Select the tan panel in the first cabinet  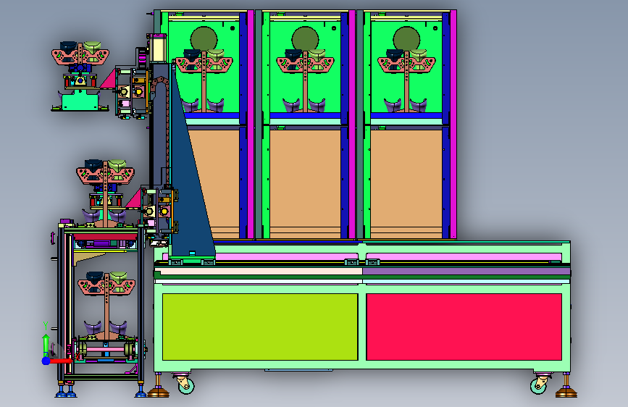(x=218, y=184)
